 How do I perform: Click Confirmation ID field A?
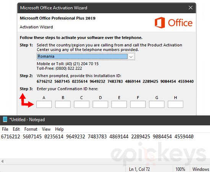click(44, 104)
